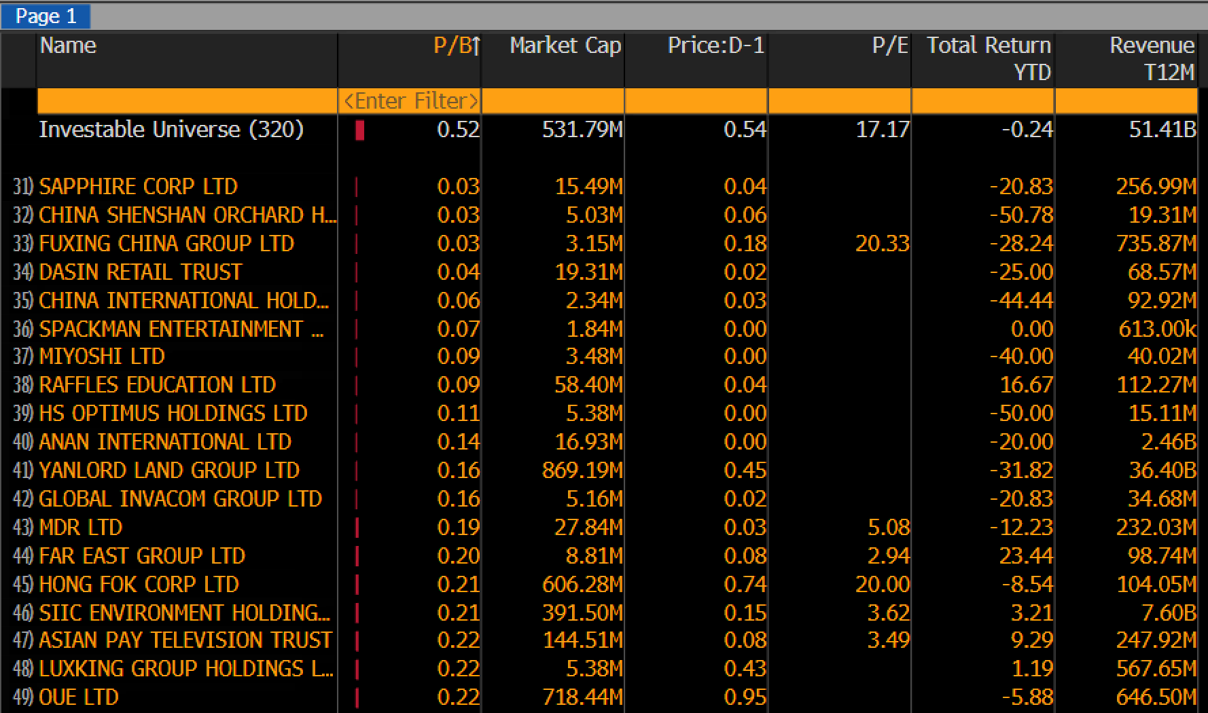Click universe average P/E 17.17
Viewport: 1208px width, 713px height.
[883, 129]
